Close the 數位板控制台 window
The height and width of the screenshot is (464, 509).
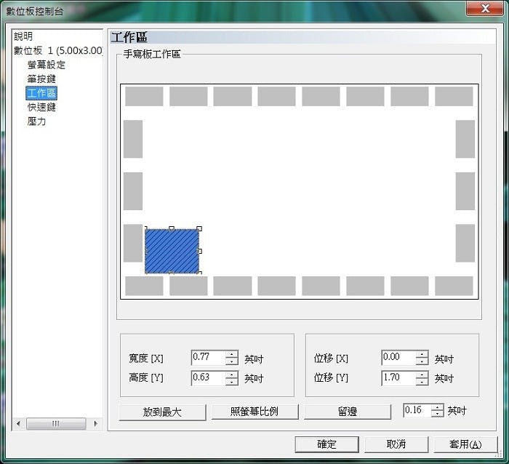[x=485, y=8]
